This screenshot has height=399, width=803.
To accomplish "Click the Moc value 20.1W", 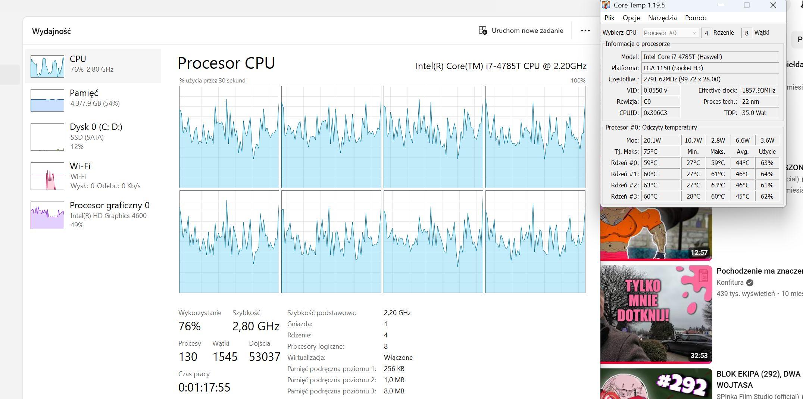I will 661,140.
